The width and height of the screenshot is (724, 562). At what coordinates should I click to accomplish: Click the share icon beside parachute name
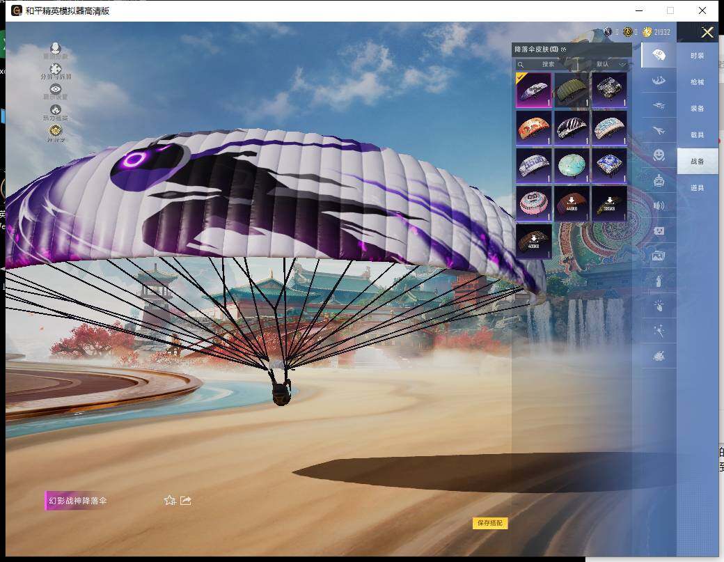pyautogui.click(x=186, y=500)
